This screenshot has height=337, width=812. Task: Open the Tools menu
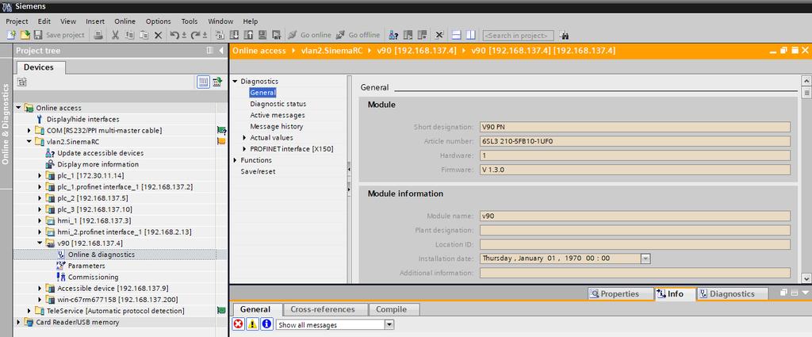[x=190, y=21]
